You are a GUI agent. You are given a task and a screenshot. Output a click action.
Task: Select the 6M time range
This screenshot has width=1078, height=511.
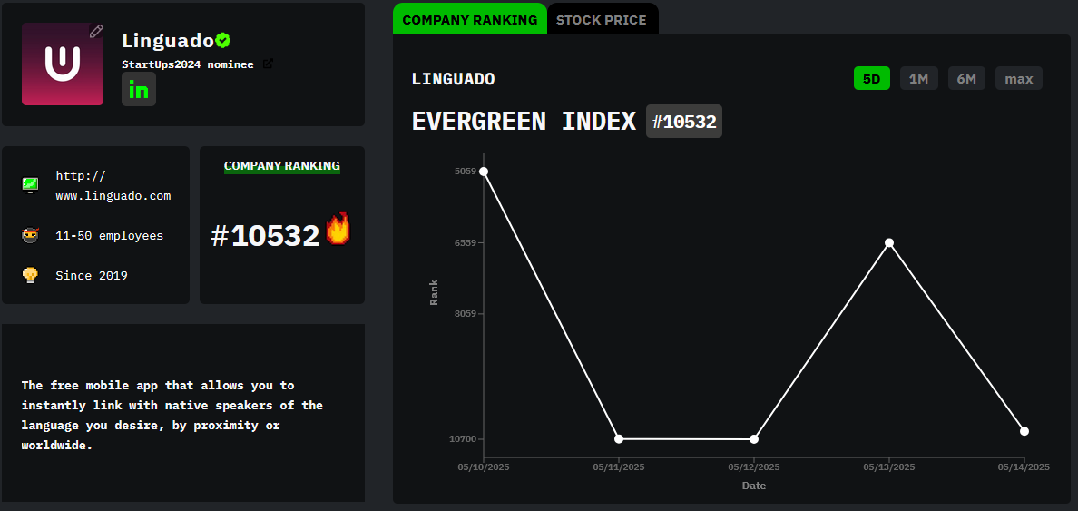(966, 78)
